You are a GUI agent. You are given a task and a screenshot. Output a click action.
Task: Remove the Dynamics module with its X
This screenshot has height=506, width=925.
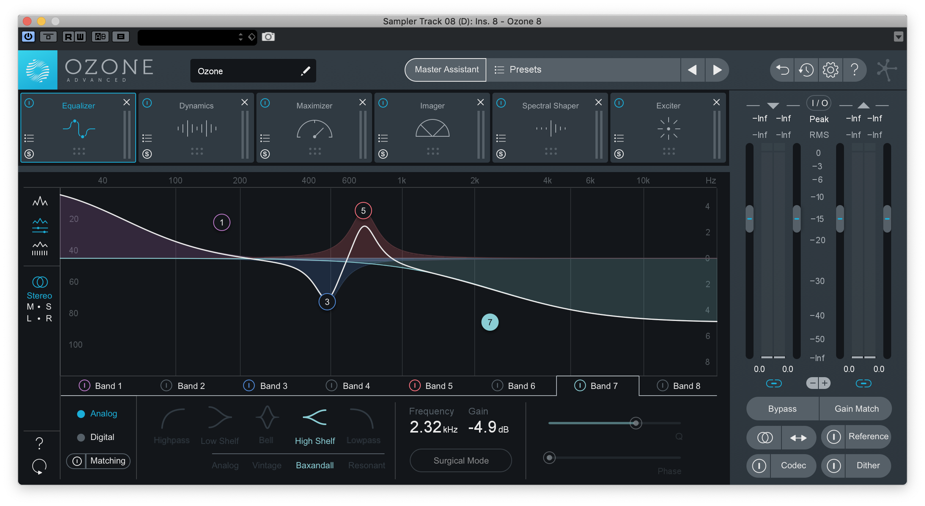click(245, 103)
